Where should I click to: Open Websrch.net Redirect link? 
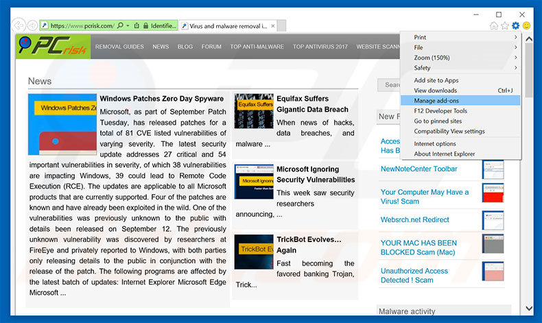[x=415, y=219]
